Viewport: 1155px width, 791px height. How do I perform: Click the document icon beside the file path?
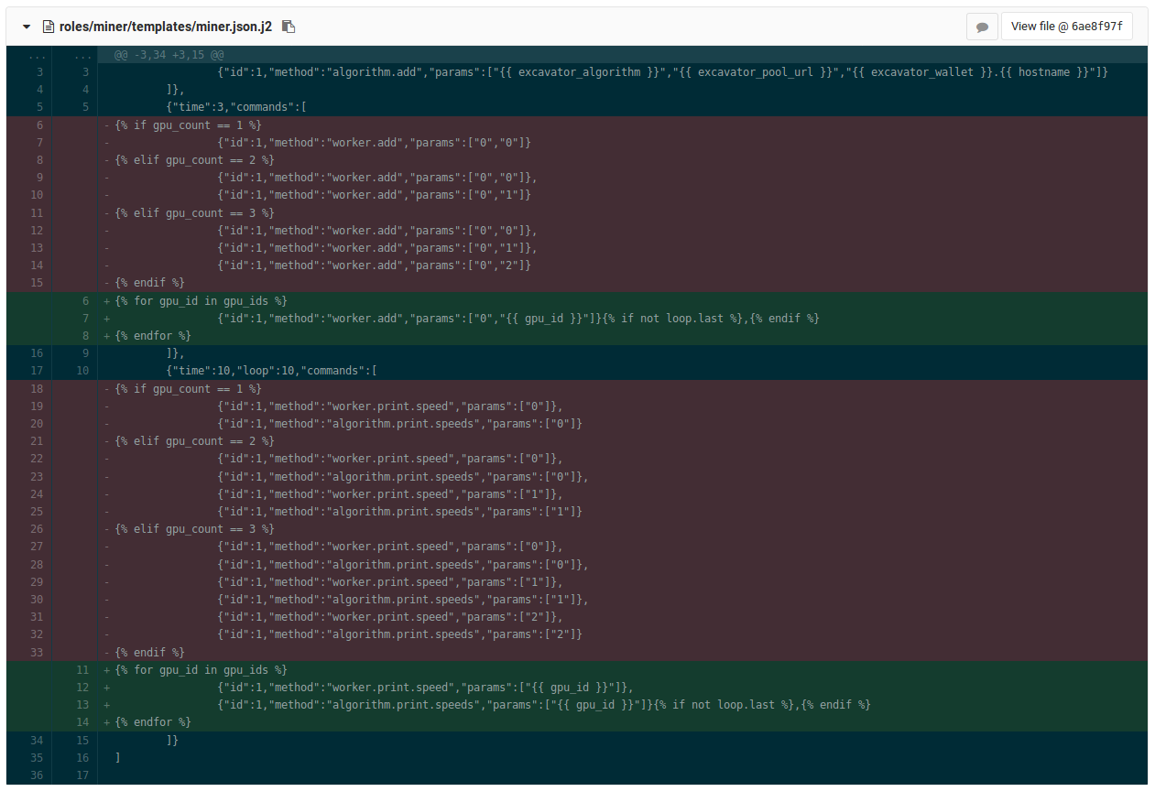49,27
